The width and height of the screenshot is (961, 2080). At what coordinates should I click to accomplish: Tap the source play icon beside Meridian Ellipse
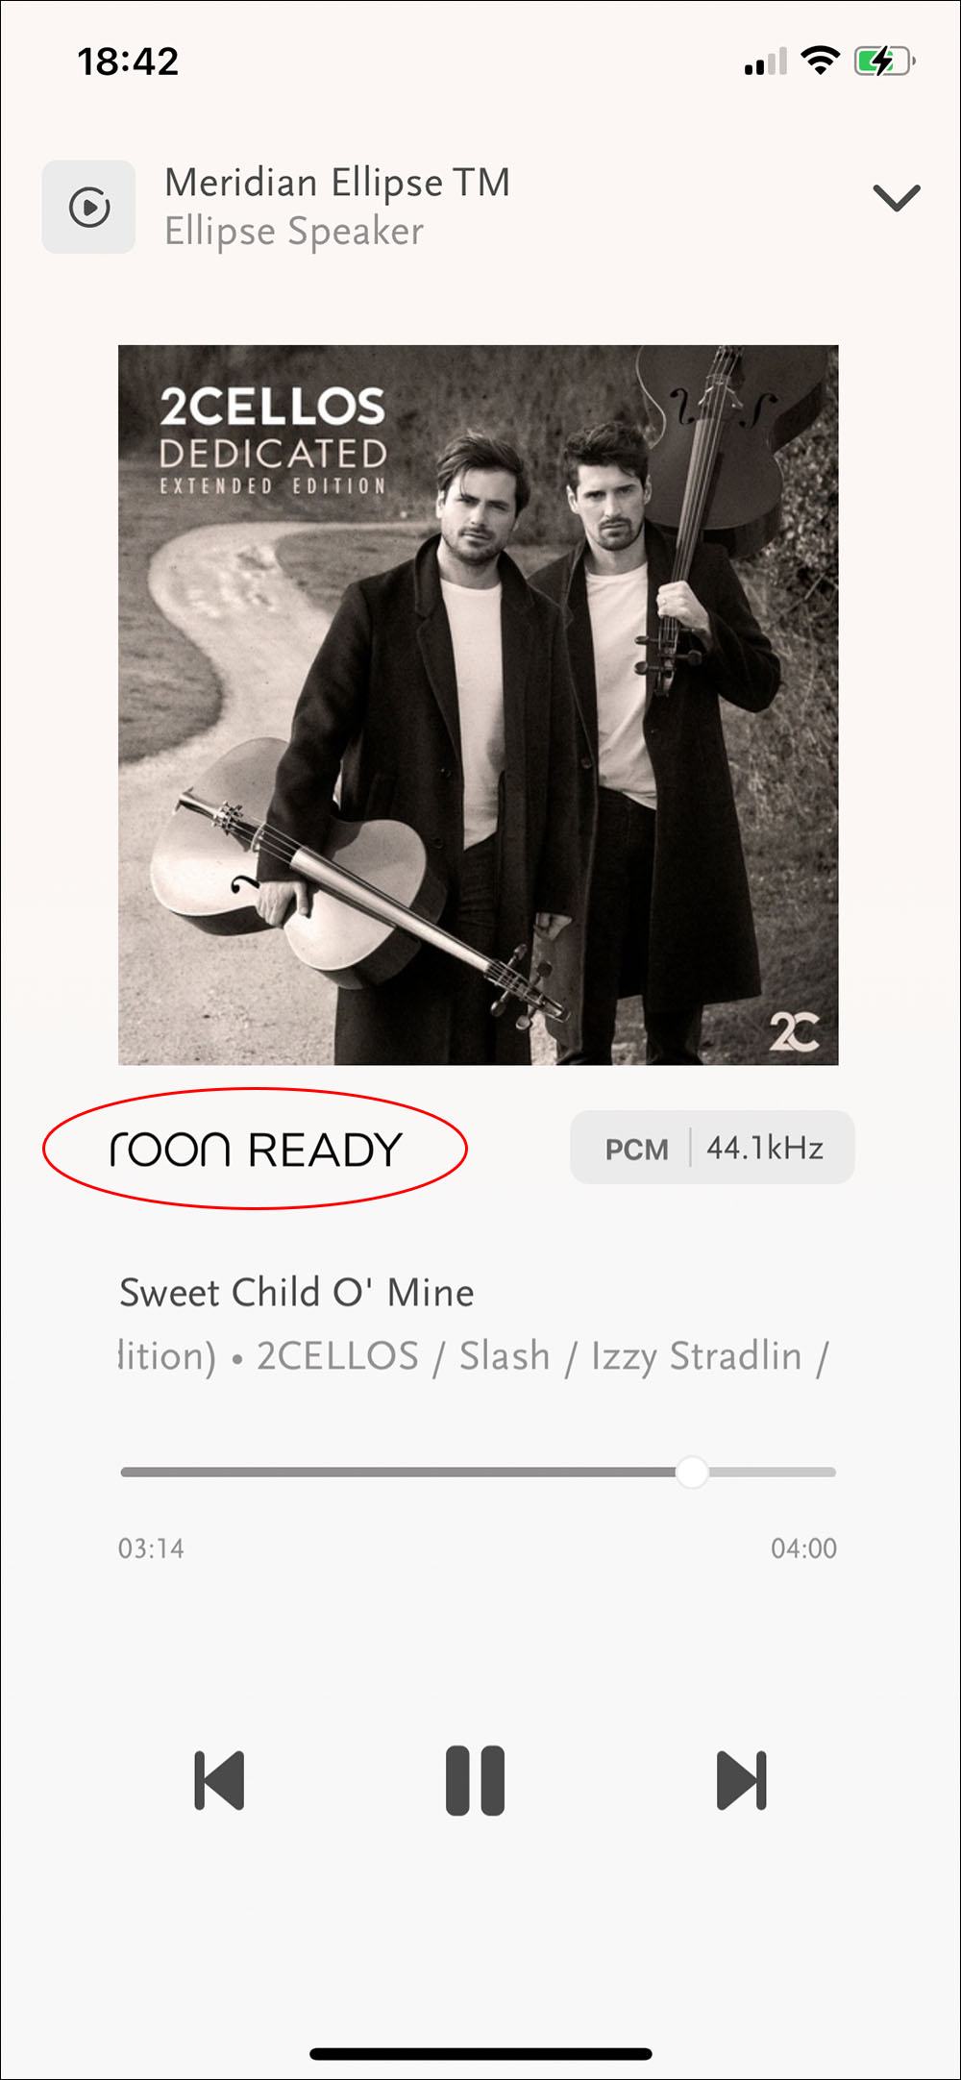click(88, 207)
